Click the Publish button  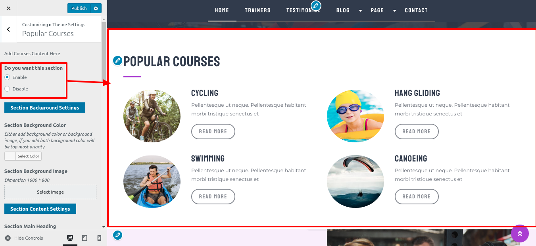click(x=79, y=8)
